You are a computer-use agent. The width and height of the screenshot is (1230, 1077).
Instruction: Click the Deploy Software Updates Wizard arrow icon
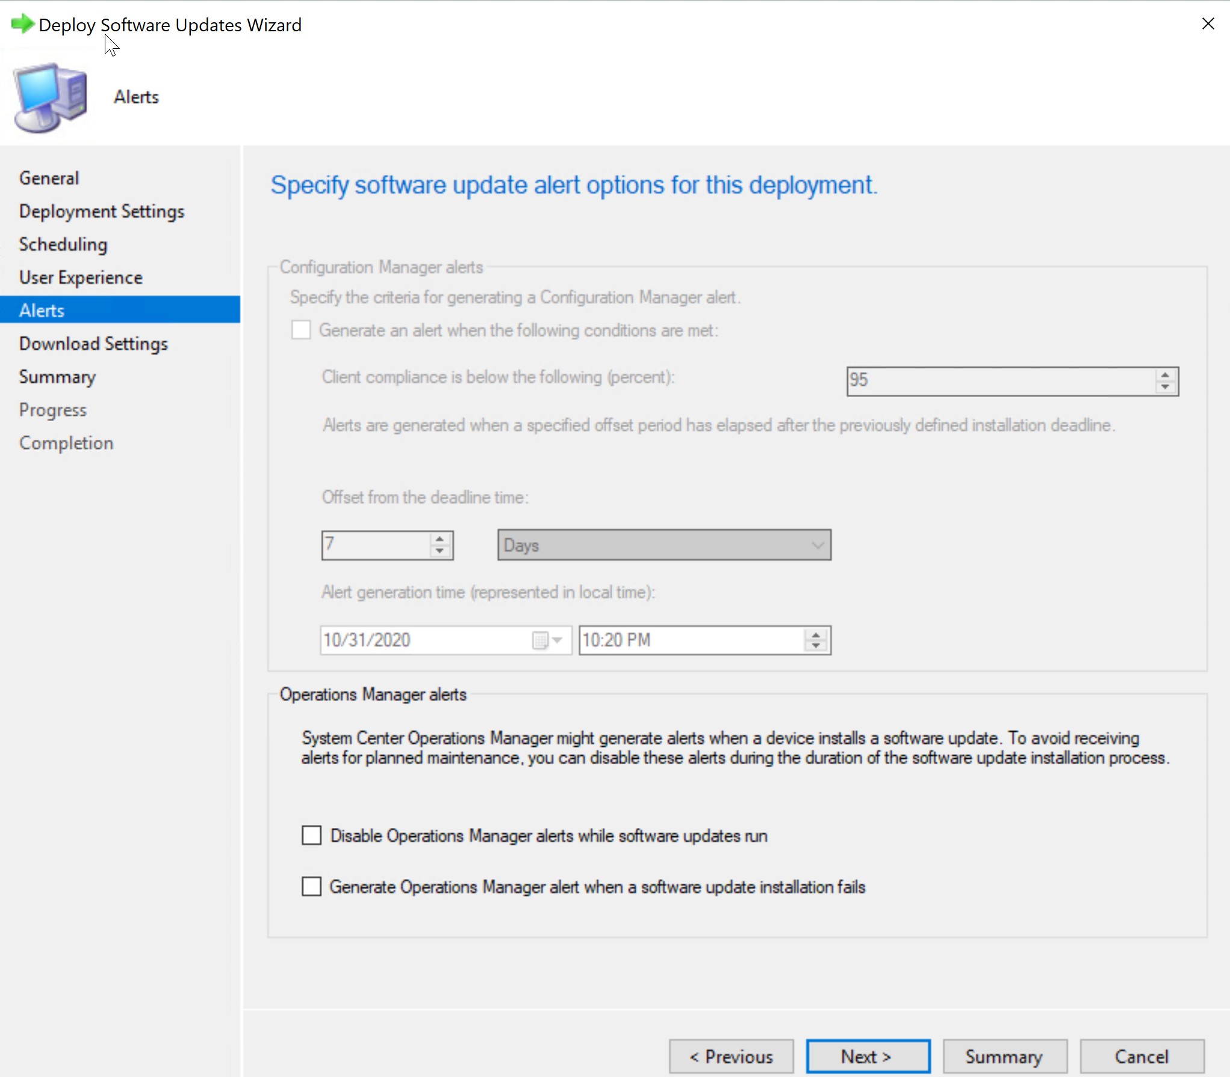(23, 25)
